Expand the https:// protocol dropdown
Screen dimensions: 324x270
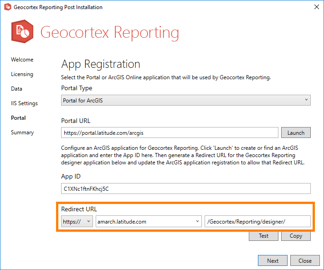click(x=77, y=221)
